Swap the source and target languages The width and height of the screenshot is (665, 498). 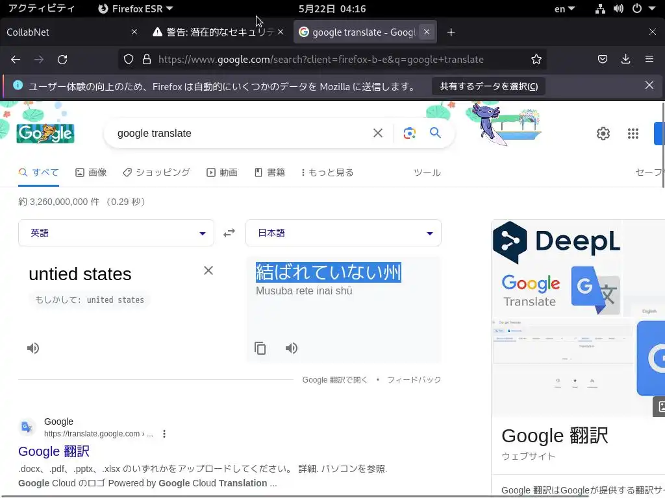pos(229,233)
